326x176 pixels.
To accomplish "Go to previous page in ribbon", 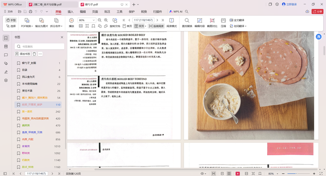I will coord(129,20).
